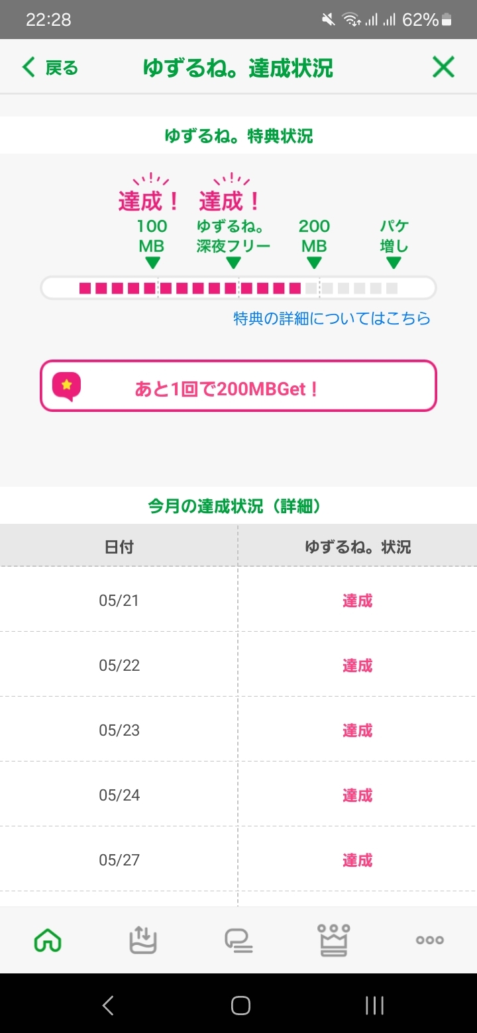Open the crown rewards icon
477x1033 pixels.
click(334, 940)
